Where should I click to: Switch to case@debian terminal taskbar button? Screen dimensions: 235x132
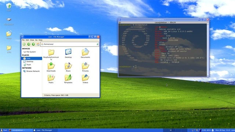20,131
